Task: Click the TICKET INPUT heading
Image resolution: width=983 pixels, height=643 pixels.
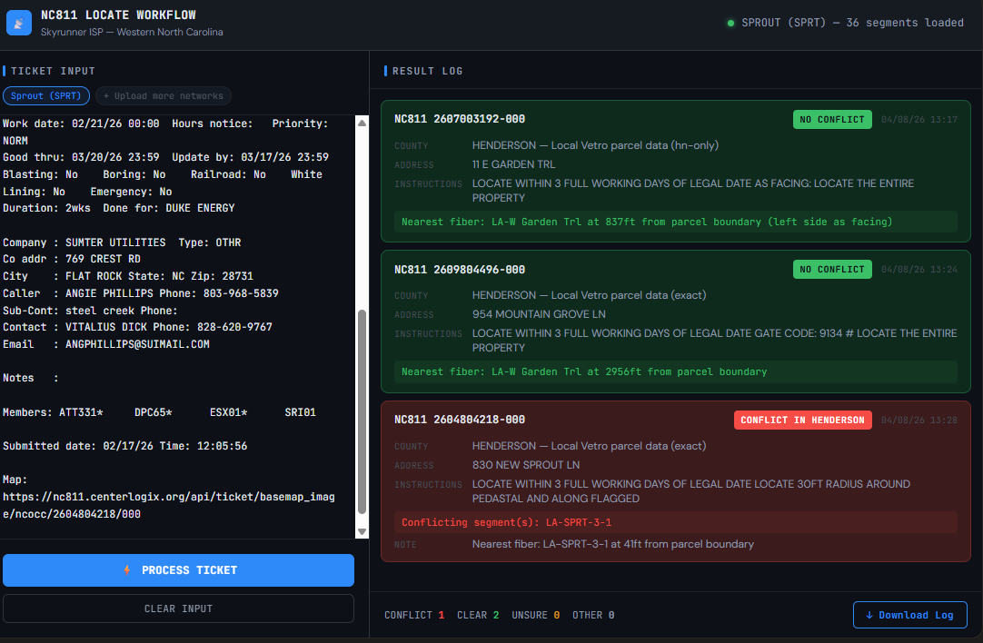Action: coord(53,71)
